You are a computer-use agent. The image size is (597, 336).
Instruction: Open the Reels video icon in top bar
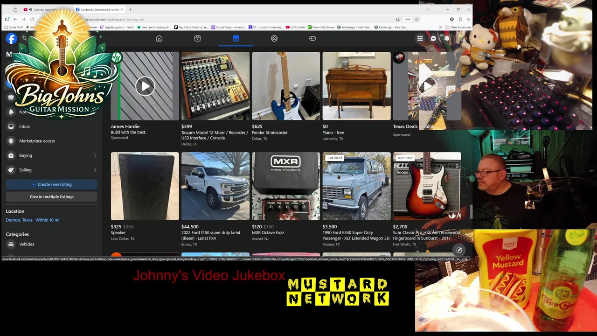[197, 38]
